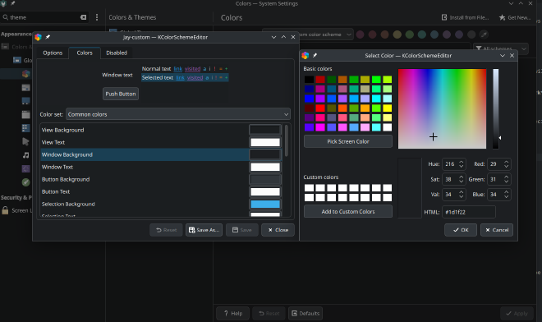Click the link sample in Normal text
The image size is (542, 322).
pos(178,69)
